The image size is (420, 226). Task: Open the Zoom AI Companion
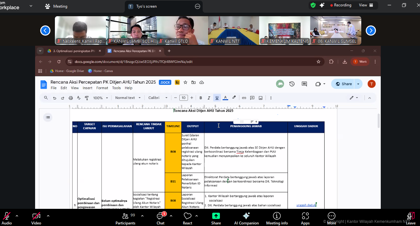click(246, 218)
